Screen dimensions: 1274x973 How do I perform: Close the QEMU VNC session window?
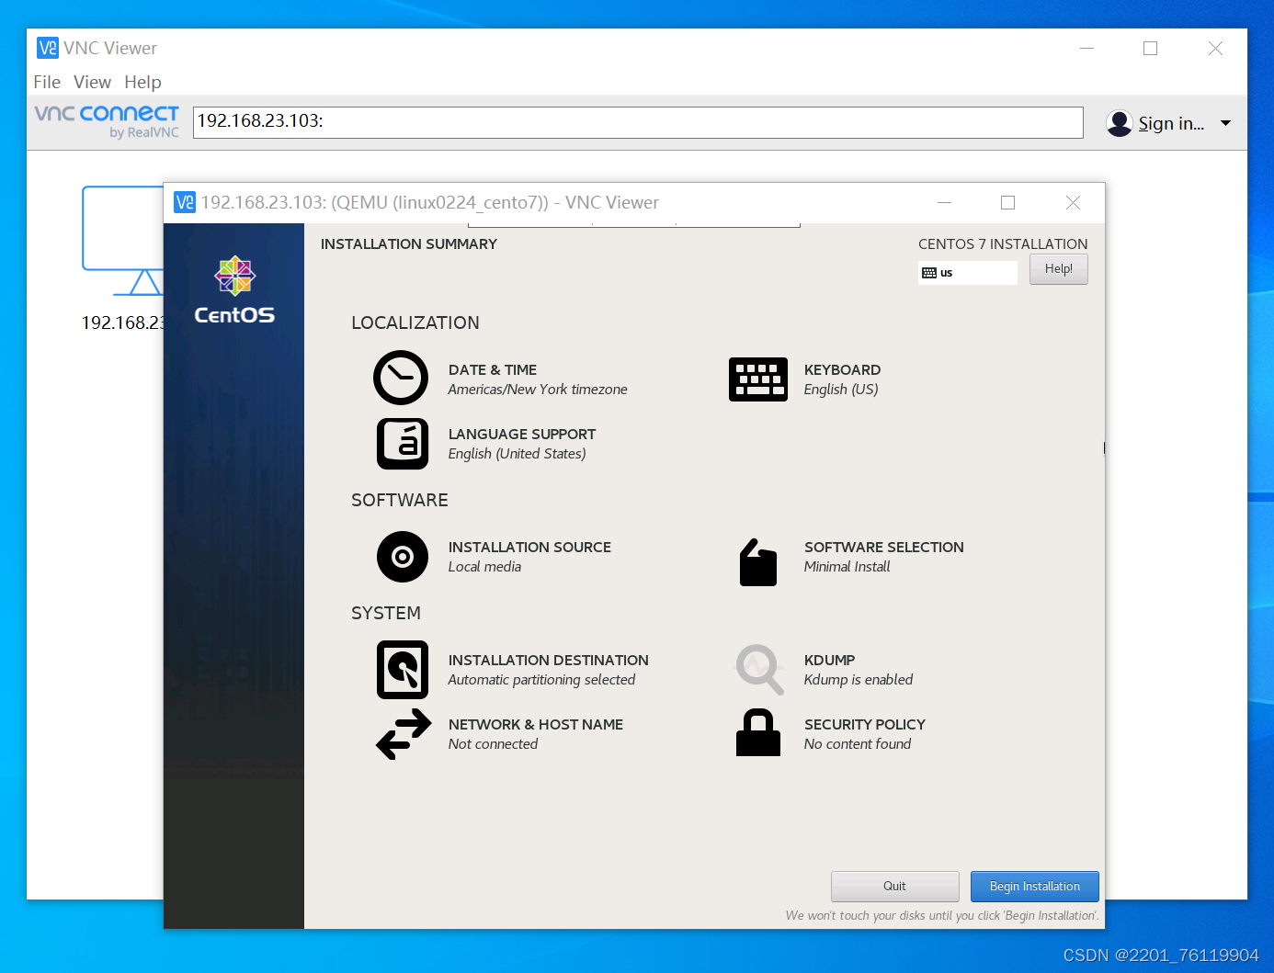click(x=1073, y=202)
